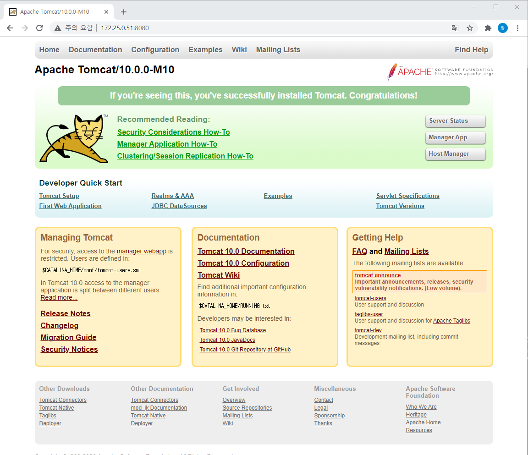Select the Apache Tomcat/10.0.0-M10 tab
This screenshot has width=528, height=455.
point(59,12)
